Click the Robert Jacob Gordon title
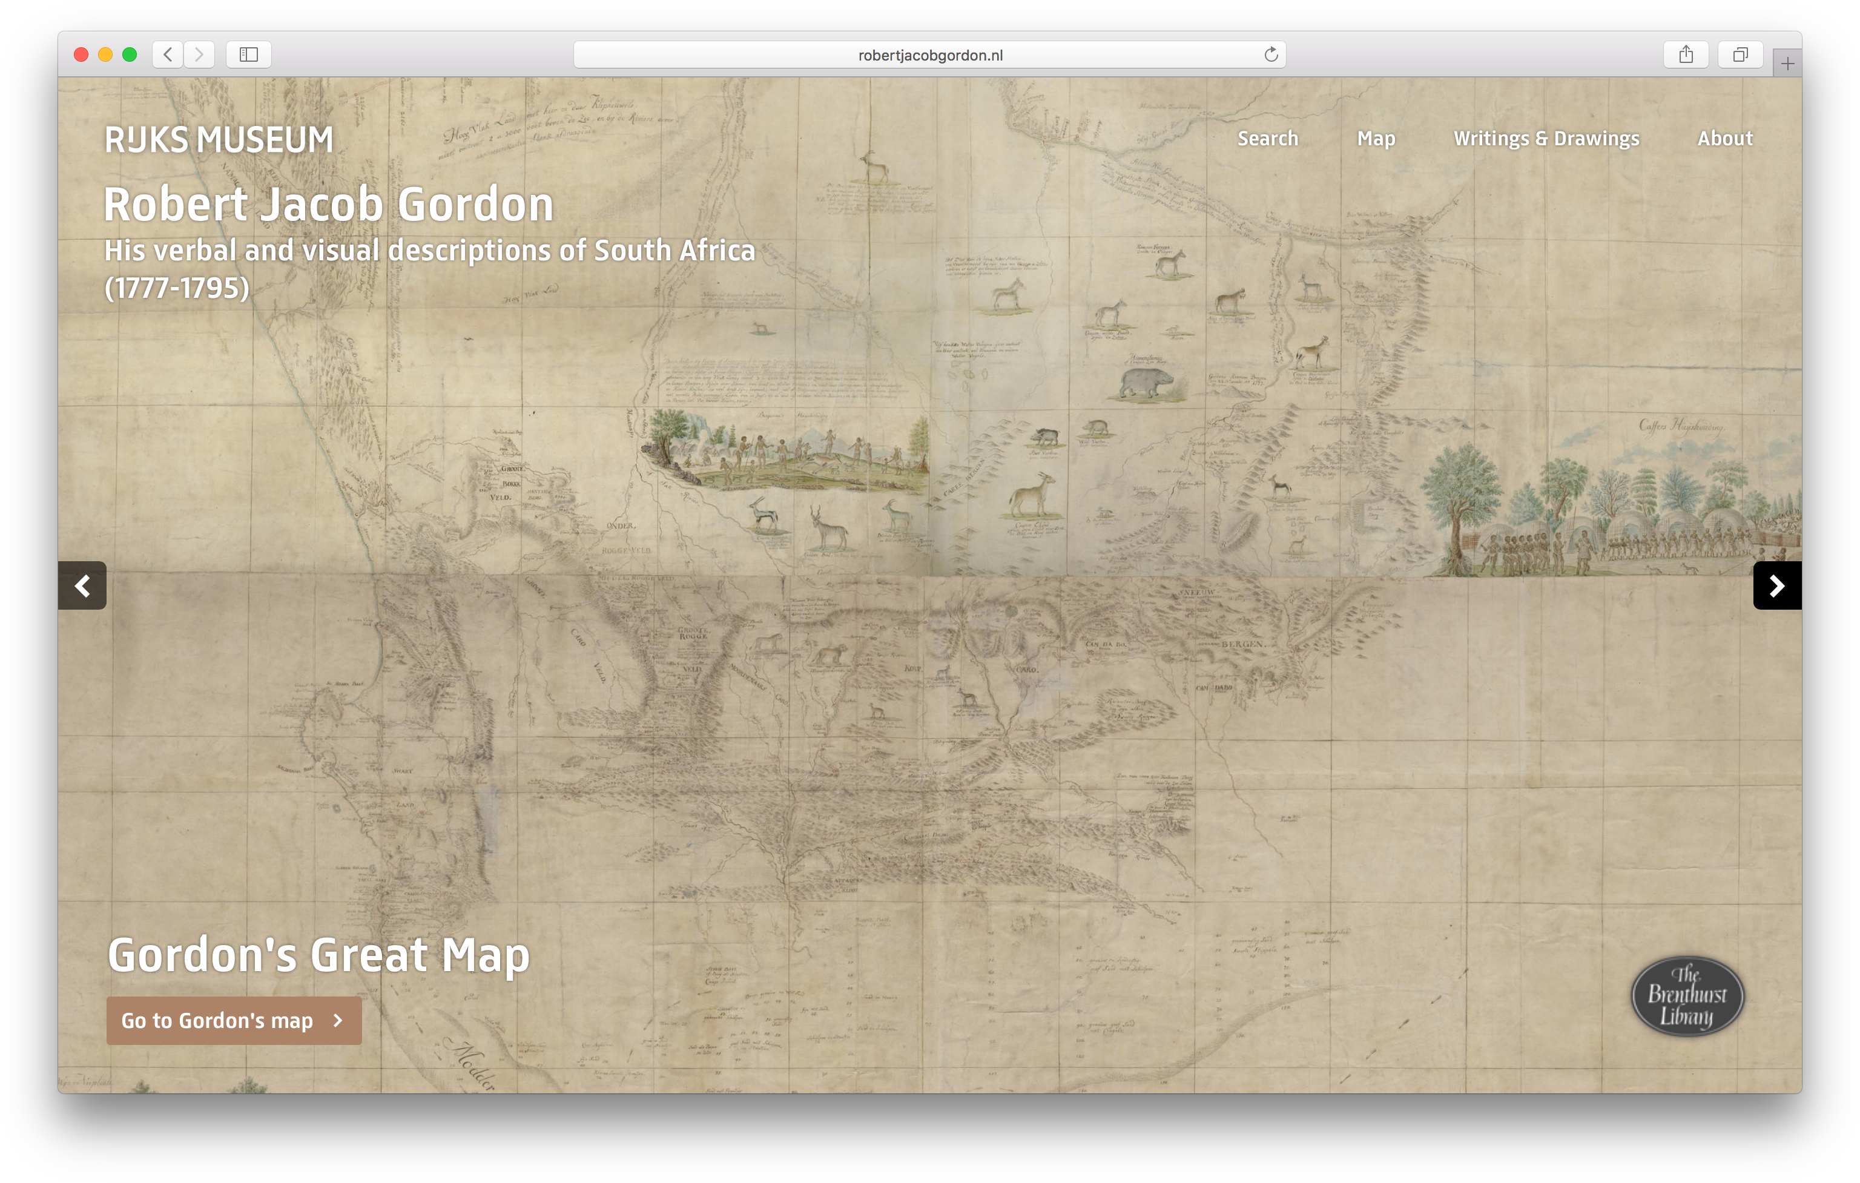This screenshot has width=1860, height=1183. [x=329, y=205]
